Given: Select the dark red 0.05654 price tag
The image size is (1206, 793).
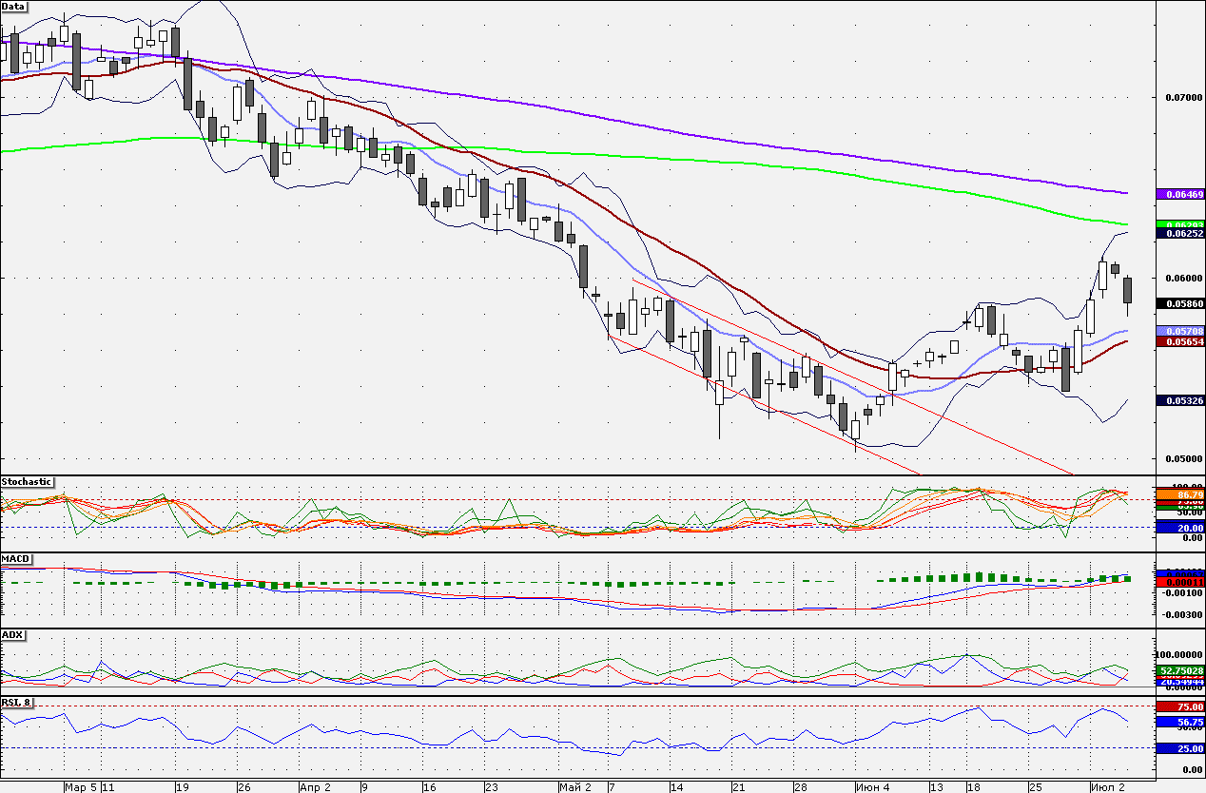Looking at the screenshot, I should (x=1180, y=341).
